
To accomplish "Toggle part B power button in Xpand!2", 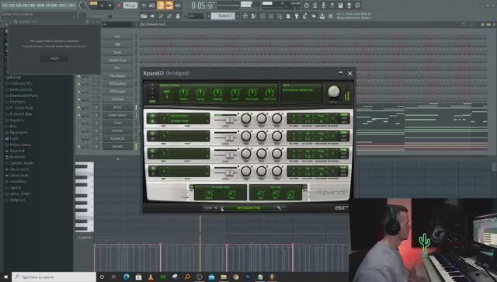I will tap(152, 134).
